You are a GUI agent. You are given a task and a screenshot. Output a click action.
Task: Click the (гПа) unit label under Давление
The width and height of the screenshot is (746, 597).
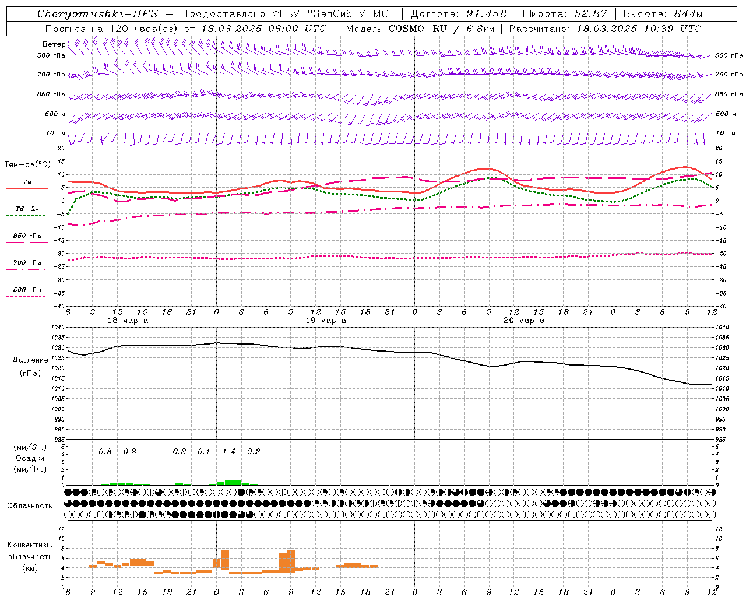pos(30,373)
